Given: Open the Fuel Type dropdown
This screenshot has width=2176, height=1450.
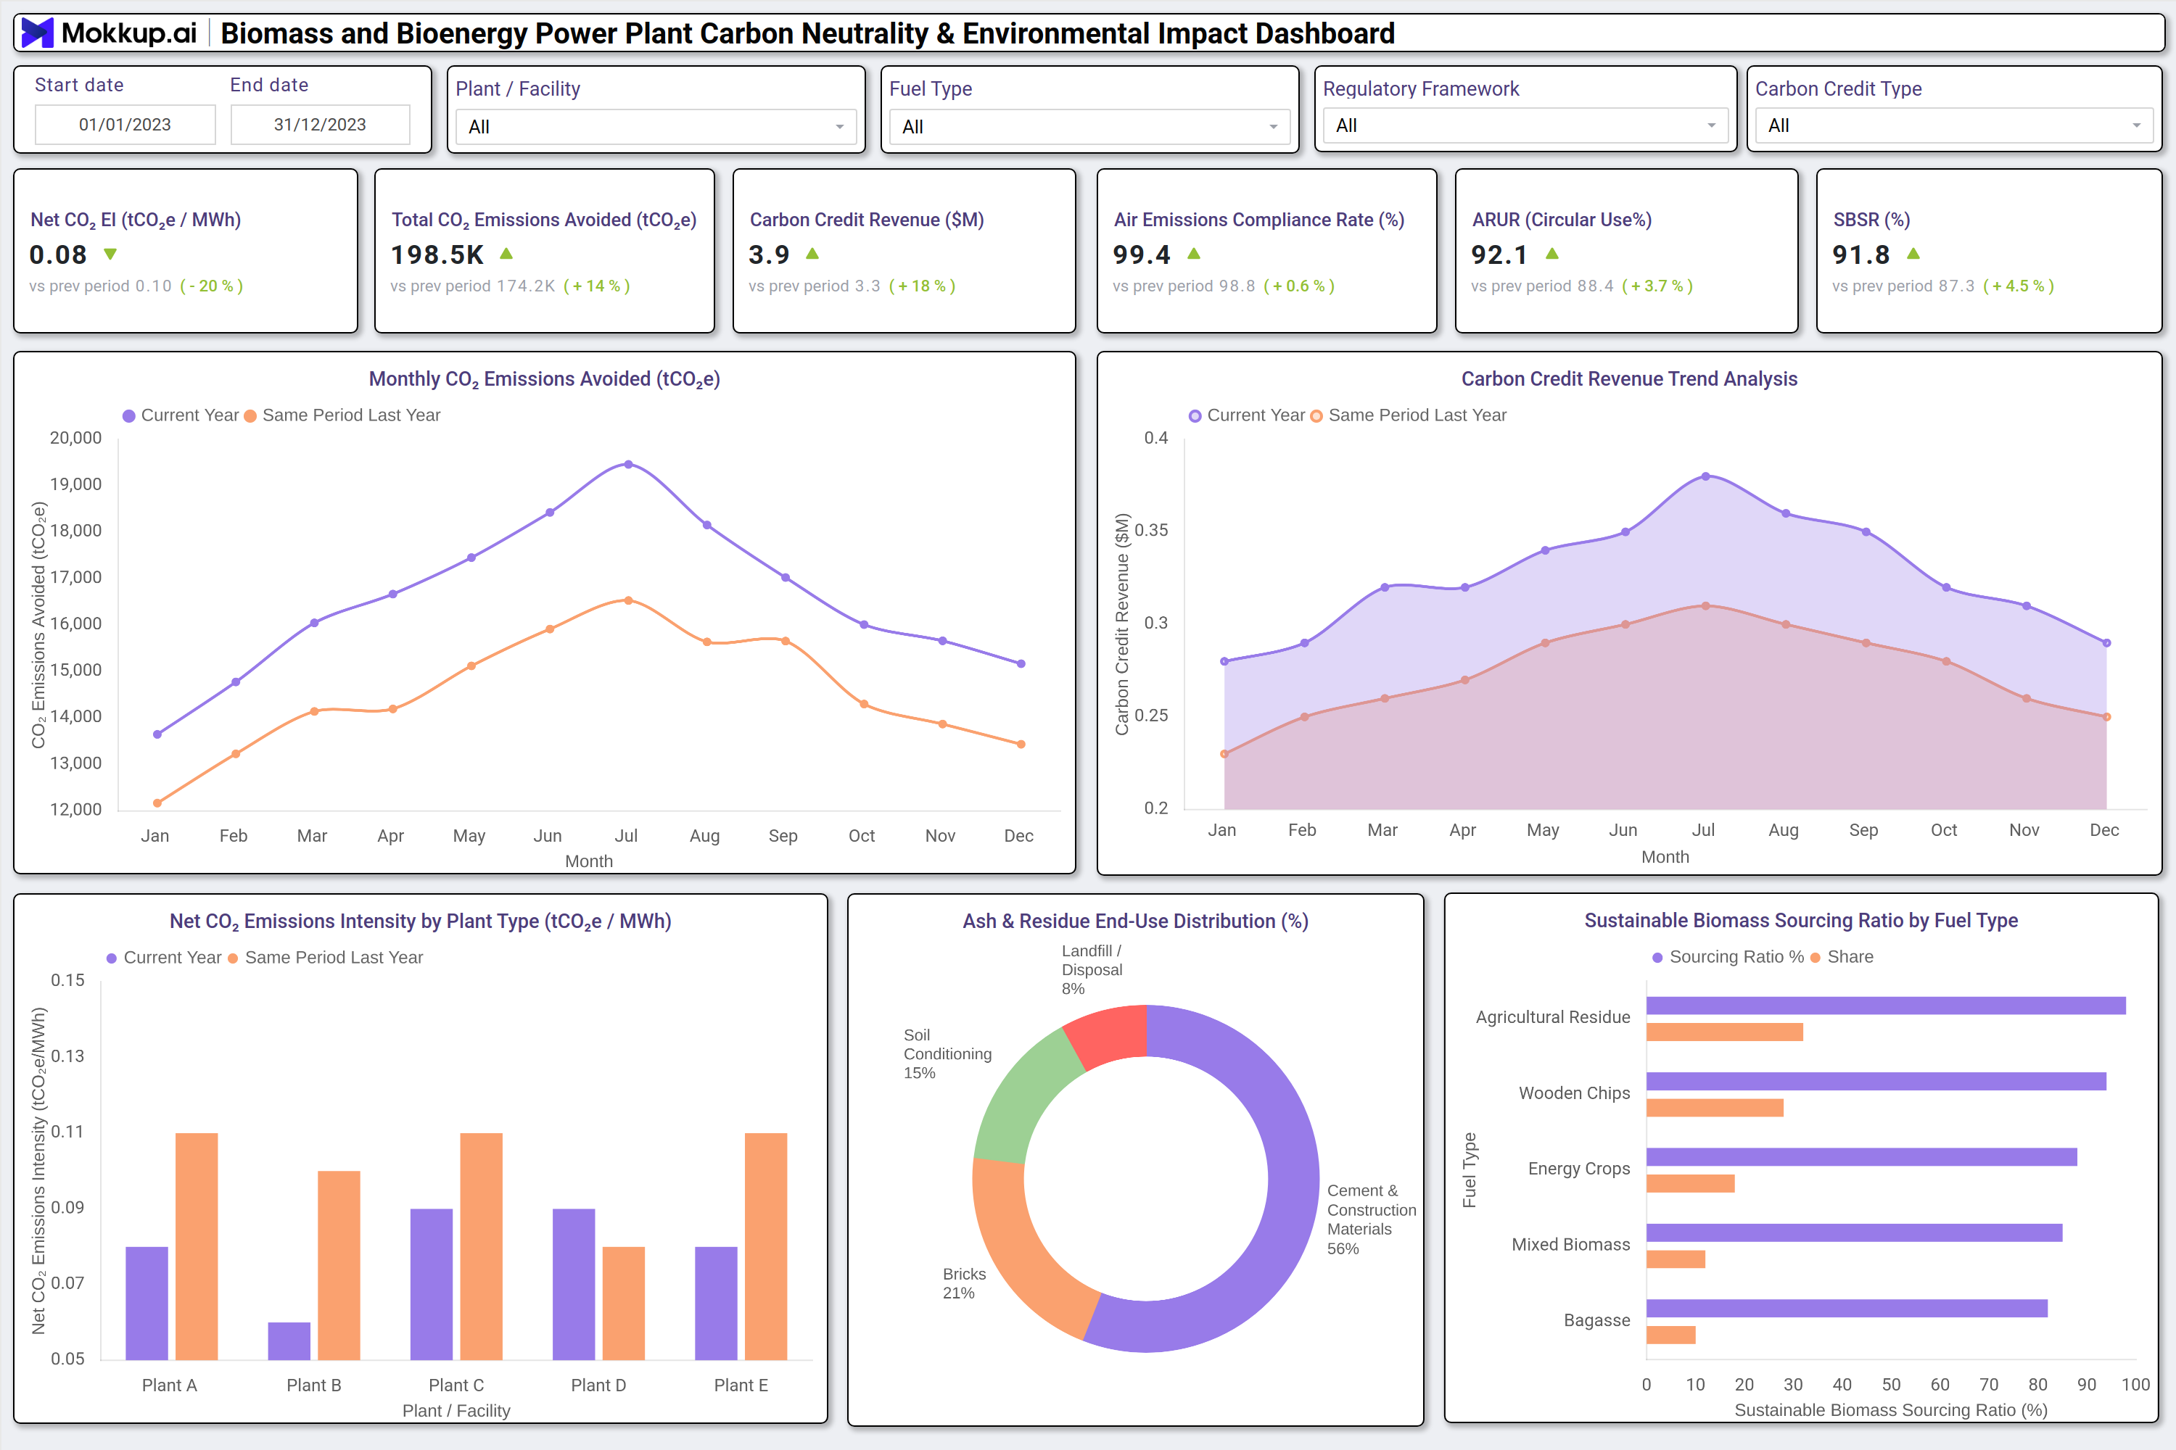Looking at the screenshot, I should pyautogui.click(x=1089, y=127).
